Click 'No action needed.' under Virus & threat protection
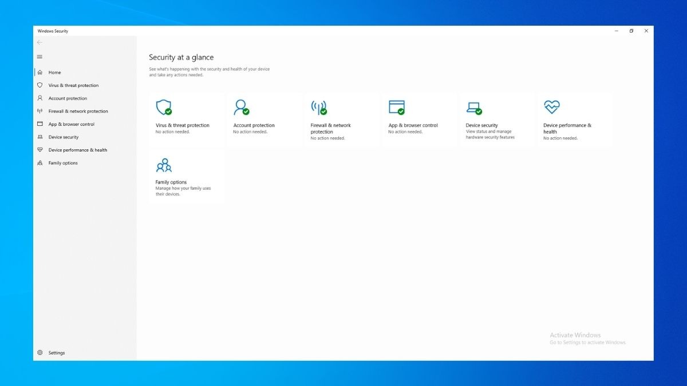This screenshot has height=386, width=687. [173, 132]
